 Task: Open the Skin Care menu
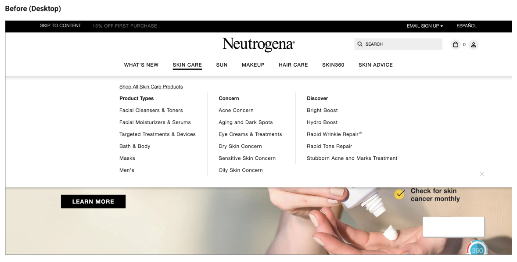(x=187, y=65)
